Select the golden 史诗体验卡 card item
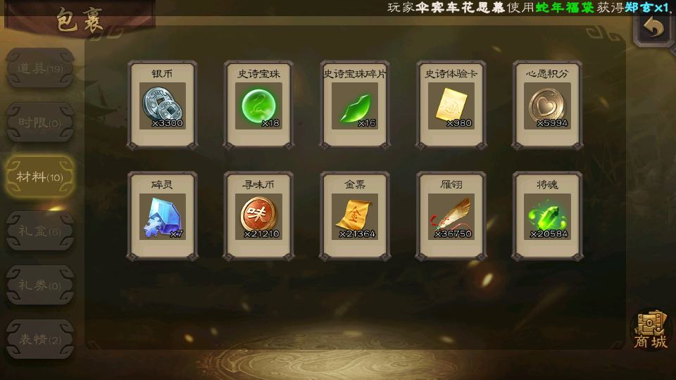676x380 pixels. tap(451, 105)
